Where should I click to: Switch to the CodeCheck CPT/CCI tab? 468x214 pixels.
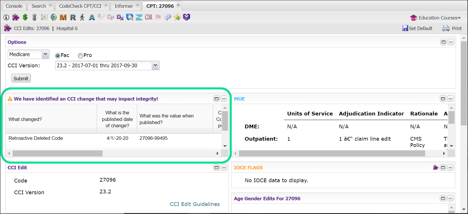pyautogui.click(x=80, y=6)
